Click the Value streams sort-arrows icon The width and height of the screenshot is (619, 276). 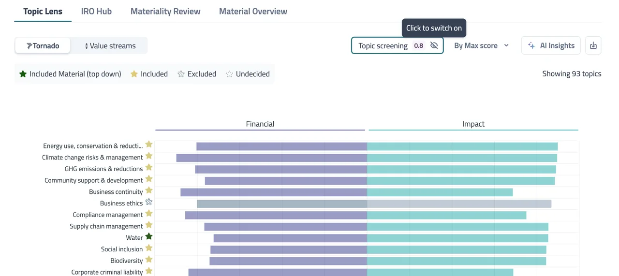86,46
